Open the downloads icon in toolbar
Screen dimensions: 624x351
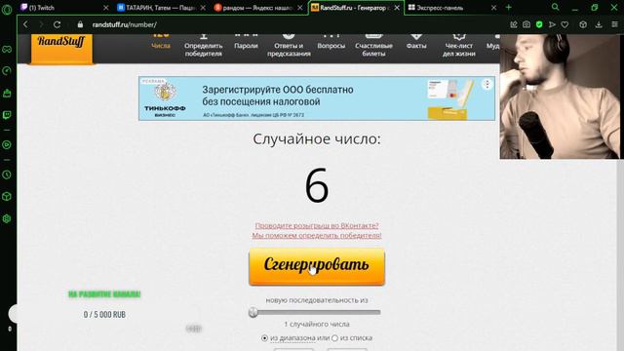tap(599, 24)
